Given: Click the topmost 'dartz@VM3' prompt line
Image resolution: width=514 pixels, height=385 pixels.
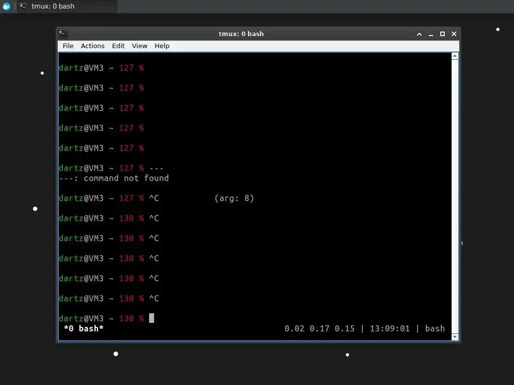Looking at the screenshot, I should [101, 68].
